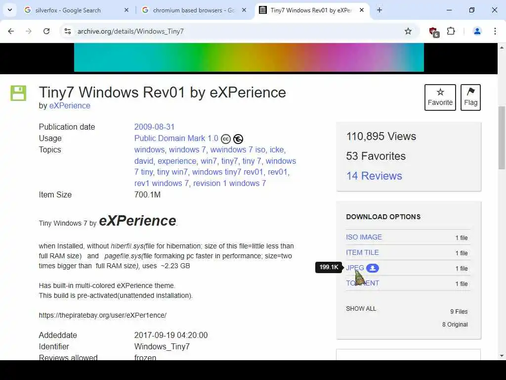Open the red shield extension icon
The image size is (506, 380).
[x=434, y=32]
